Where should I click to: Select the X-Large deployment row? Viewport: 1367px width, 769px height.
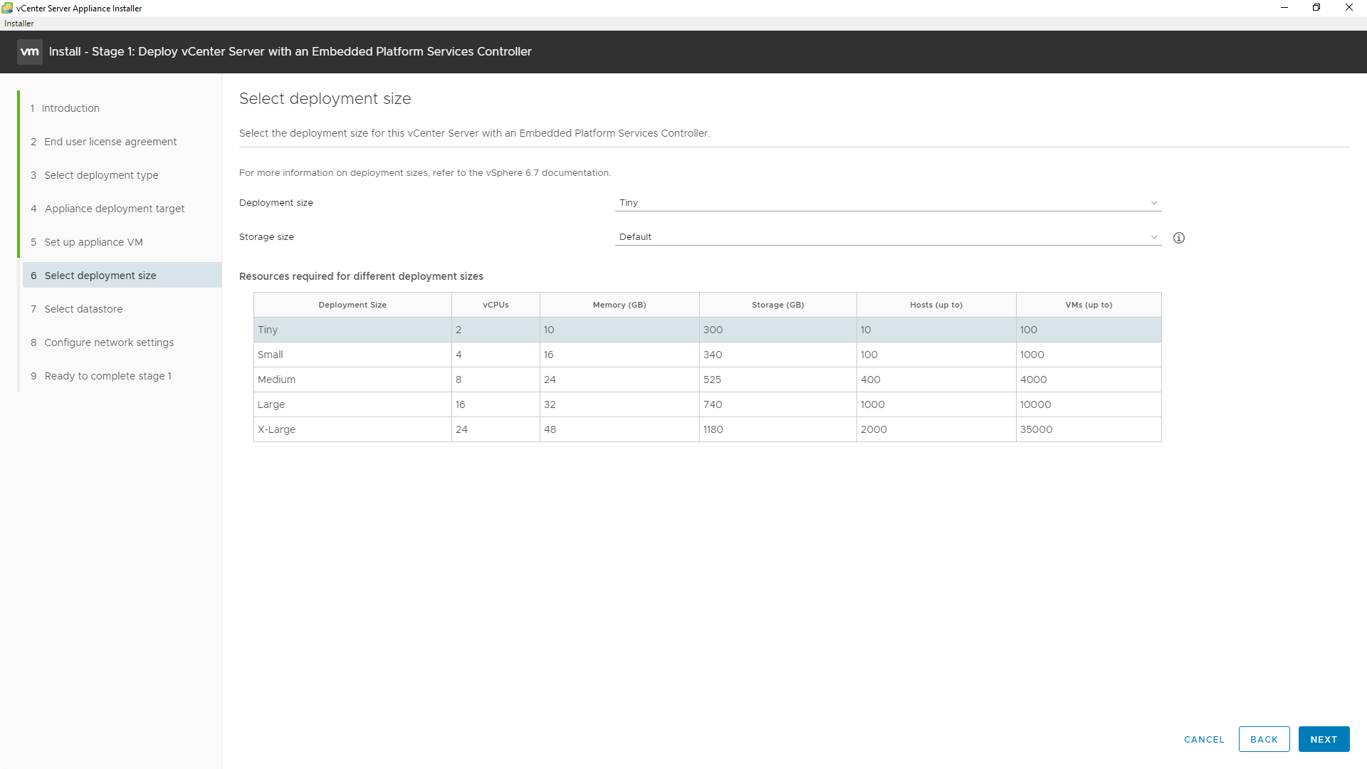[707, 429]
